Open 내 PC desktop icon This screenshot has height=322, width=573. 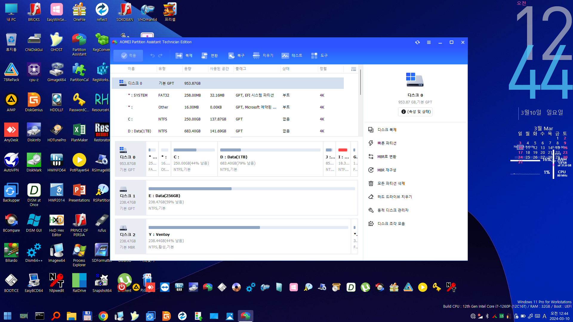pyautogui.click(x=11, y=12)
